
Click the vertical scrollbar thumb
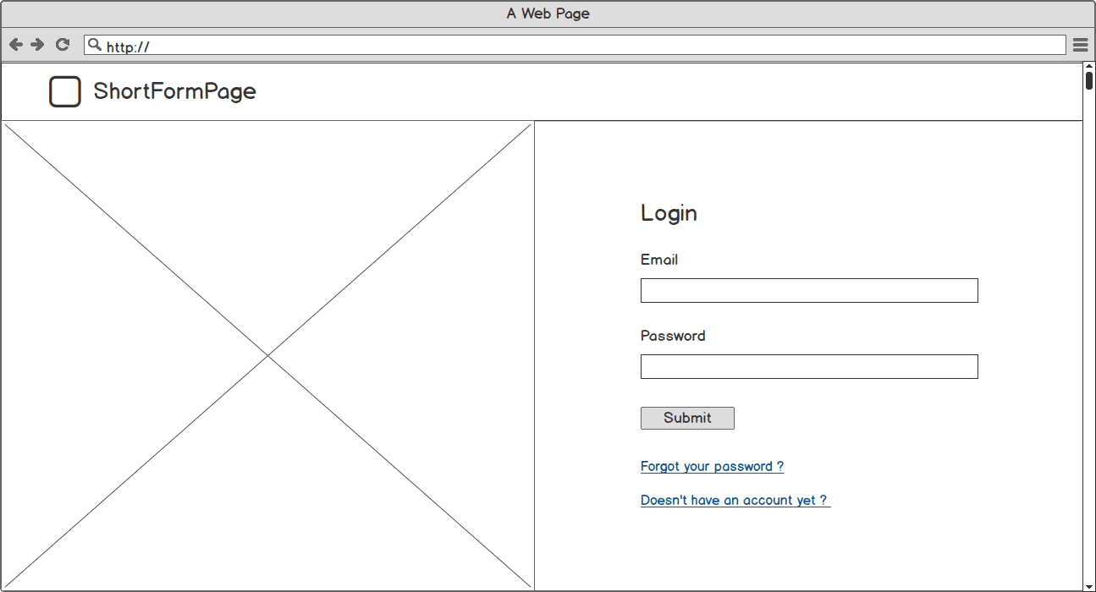pyautogui.click(x=1089, y=81)
